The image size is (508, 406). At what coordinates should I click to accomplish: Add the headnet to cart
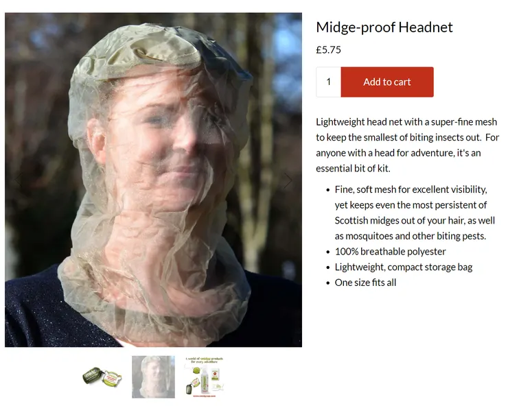click(x=387, y=82)
